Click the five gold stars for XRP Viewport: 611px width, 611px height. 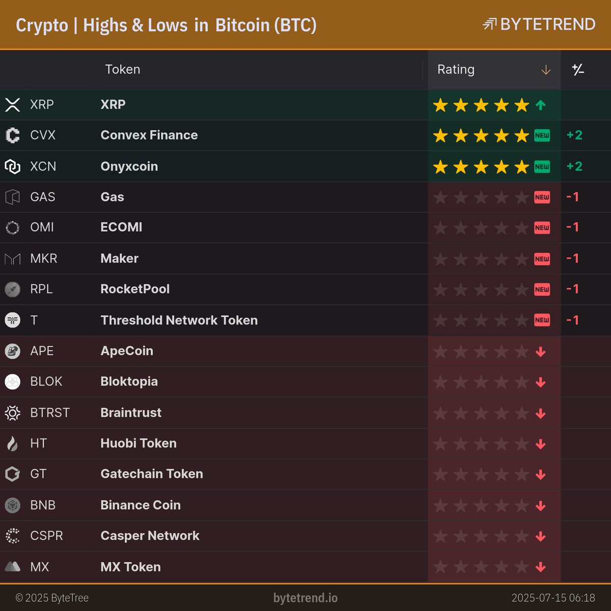(x=481, y=105)
